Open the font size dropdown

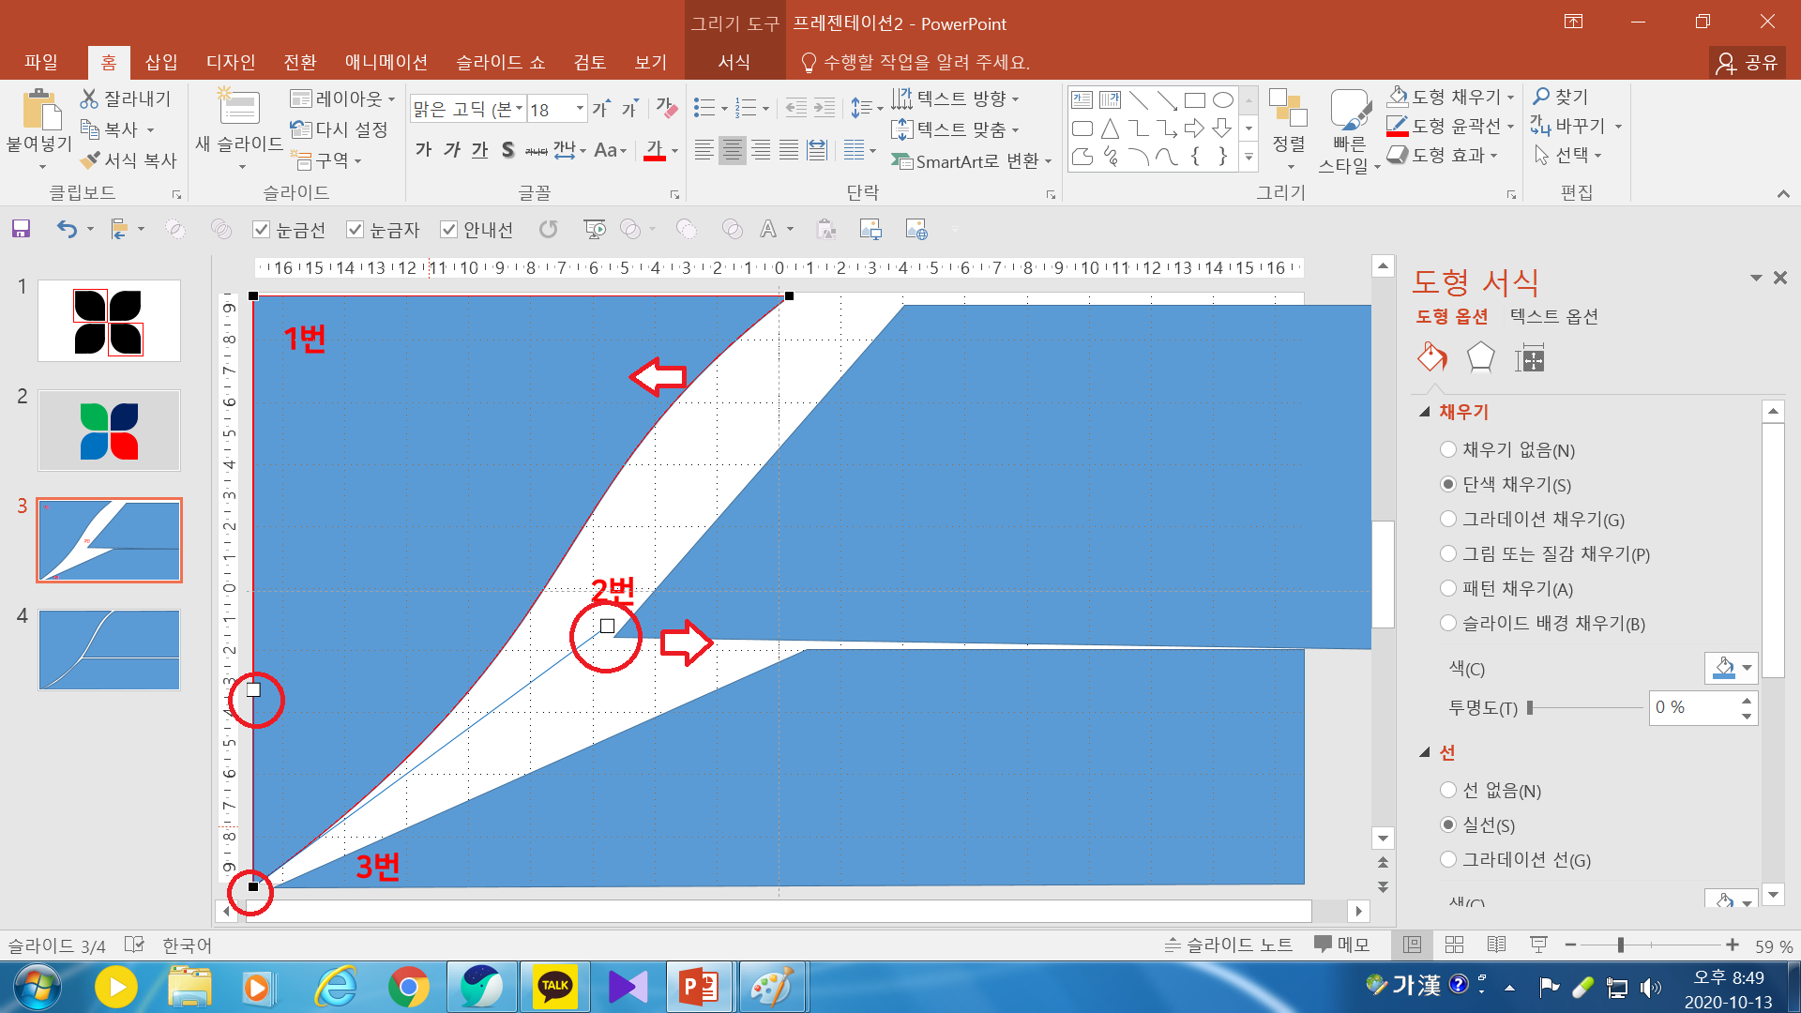point(580,109)
